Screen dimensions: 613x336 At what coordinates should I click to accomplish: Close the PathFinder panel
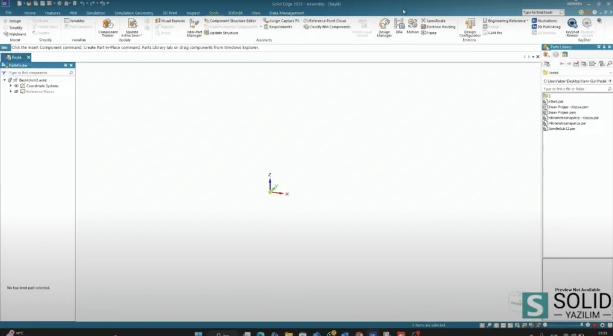point(71,65)
